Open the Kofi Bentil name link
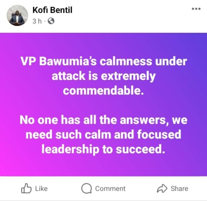207x201 pixels. coord(52,10)
